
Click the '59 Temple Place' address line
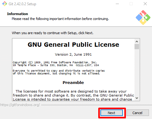[56, 65]
